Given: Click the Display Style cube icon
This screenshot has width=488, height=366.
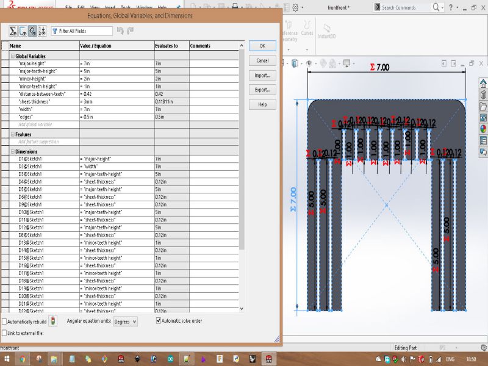Looking at the screenshot, I should click(x=295, y=63).
